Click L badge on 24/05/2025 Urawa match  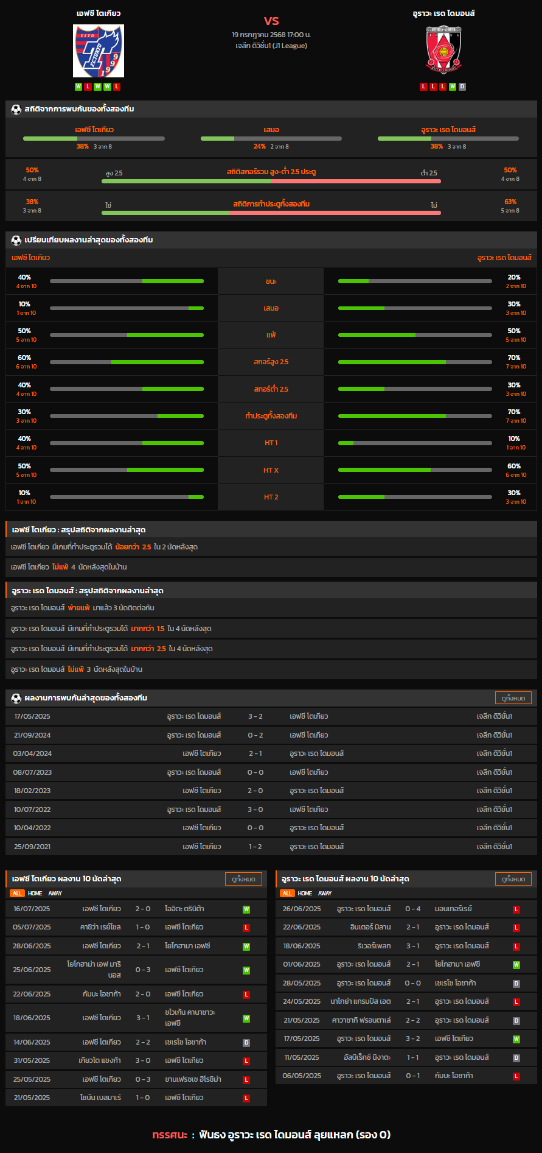(x=516, y=1002)
